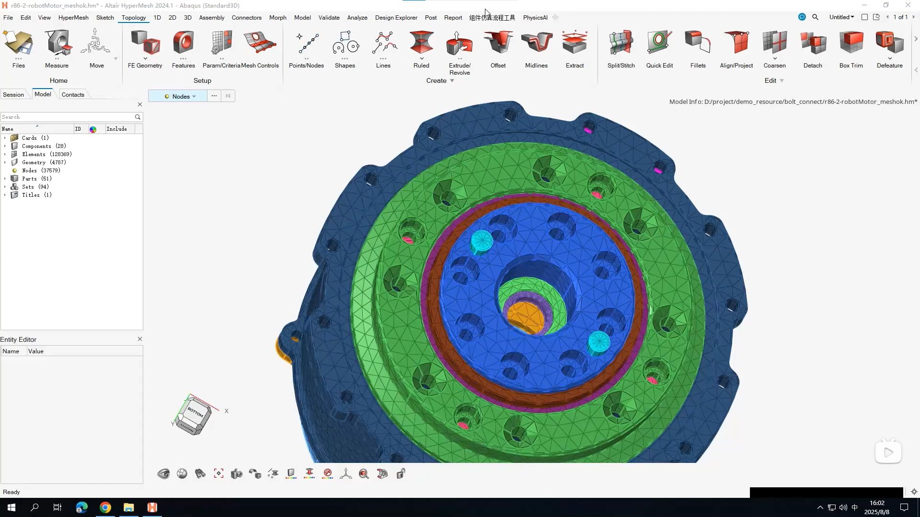Screen dimensions: 920x517
Task: Click the Extract tool icon
Action: (574, 48)
